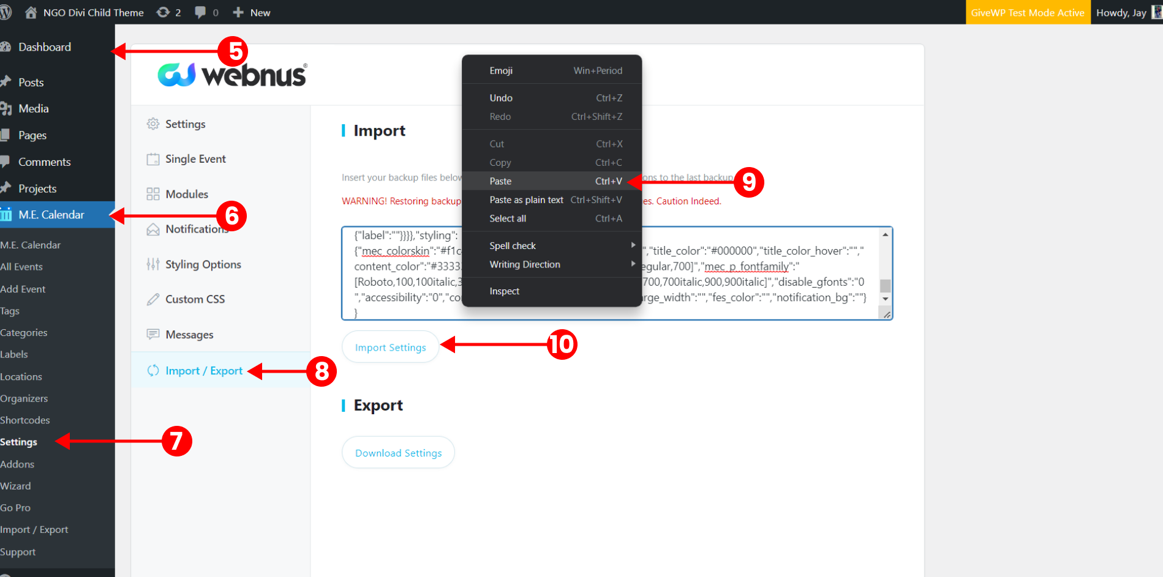Viewport: 1163px width, 577px height.
Task: Expand the Writing Direction submenu arrow
Action: 633,264
